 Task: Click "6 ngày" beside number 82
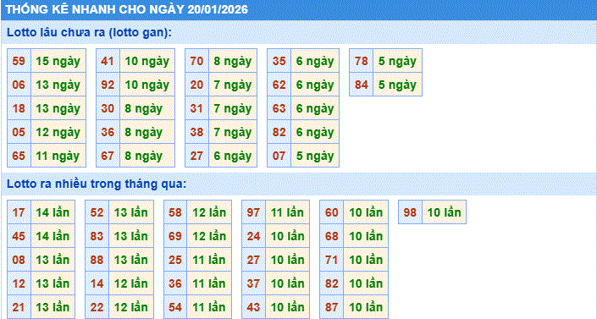315,132
